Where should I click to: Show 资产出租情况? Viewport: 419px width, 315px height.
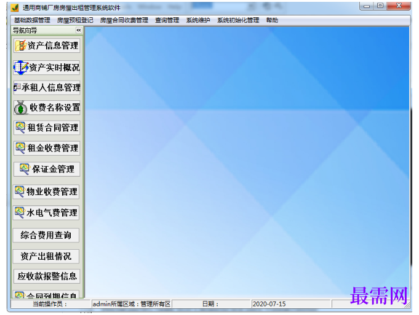tap(46, 256)
